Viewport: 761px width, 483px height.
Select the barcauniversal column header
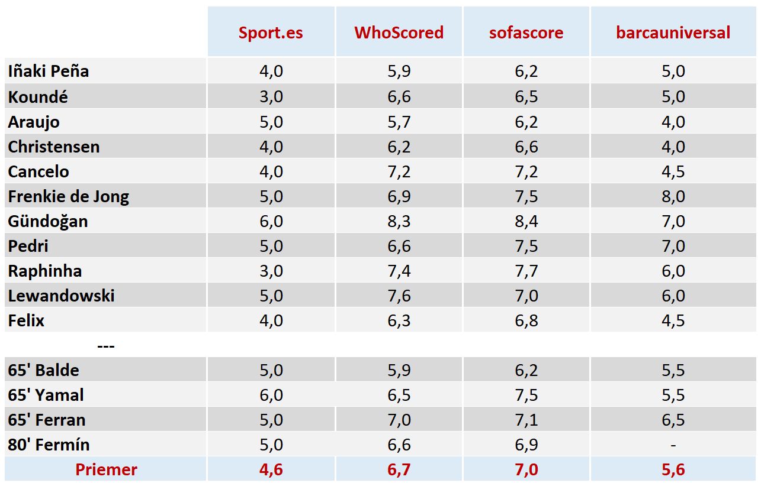673,33
